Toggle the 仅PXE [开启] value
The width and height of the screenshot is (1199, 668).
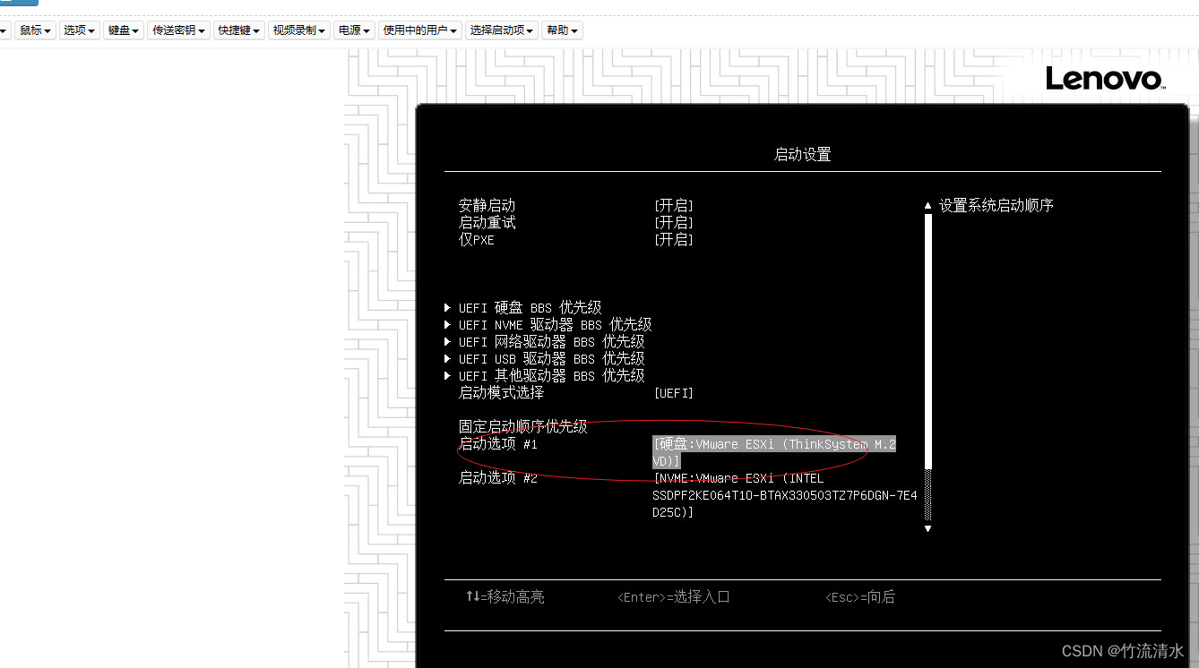(x=673, y=240)
